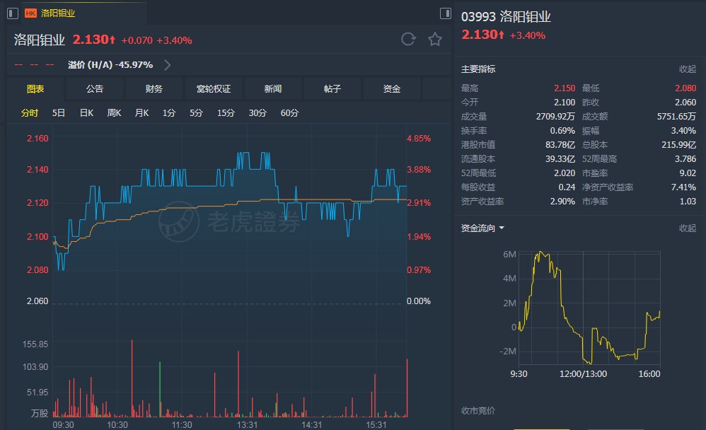
Task: Click the 13:31 time axis label
Action: 247,424
